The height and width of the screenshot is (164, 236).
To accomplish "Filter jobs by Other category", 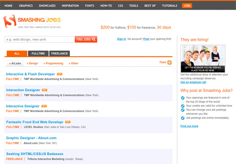I will pyautogui.click(x=73, y=63).
